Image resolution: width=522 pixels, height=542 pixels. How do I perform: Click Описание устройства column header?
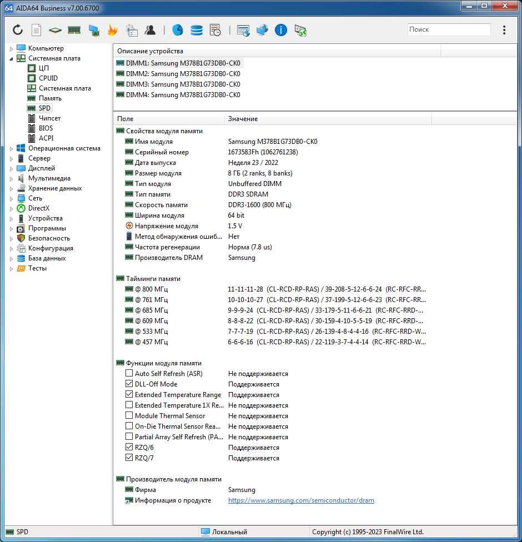277,51
